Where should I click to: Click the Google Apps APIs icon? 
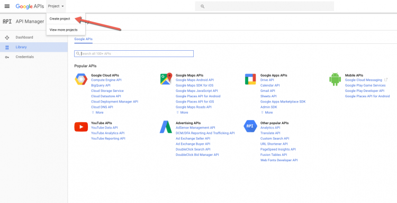(250, 79)
